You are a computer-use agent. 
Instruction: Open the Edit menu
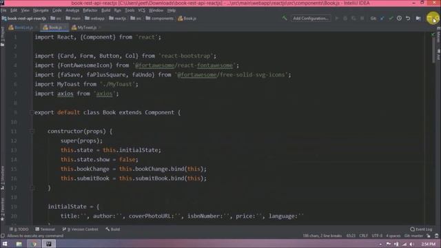[14, 10]
